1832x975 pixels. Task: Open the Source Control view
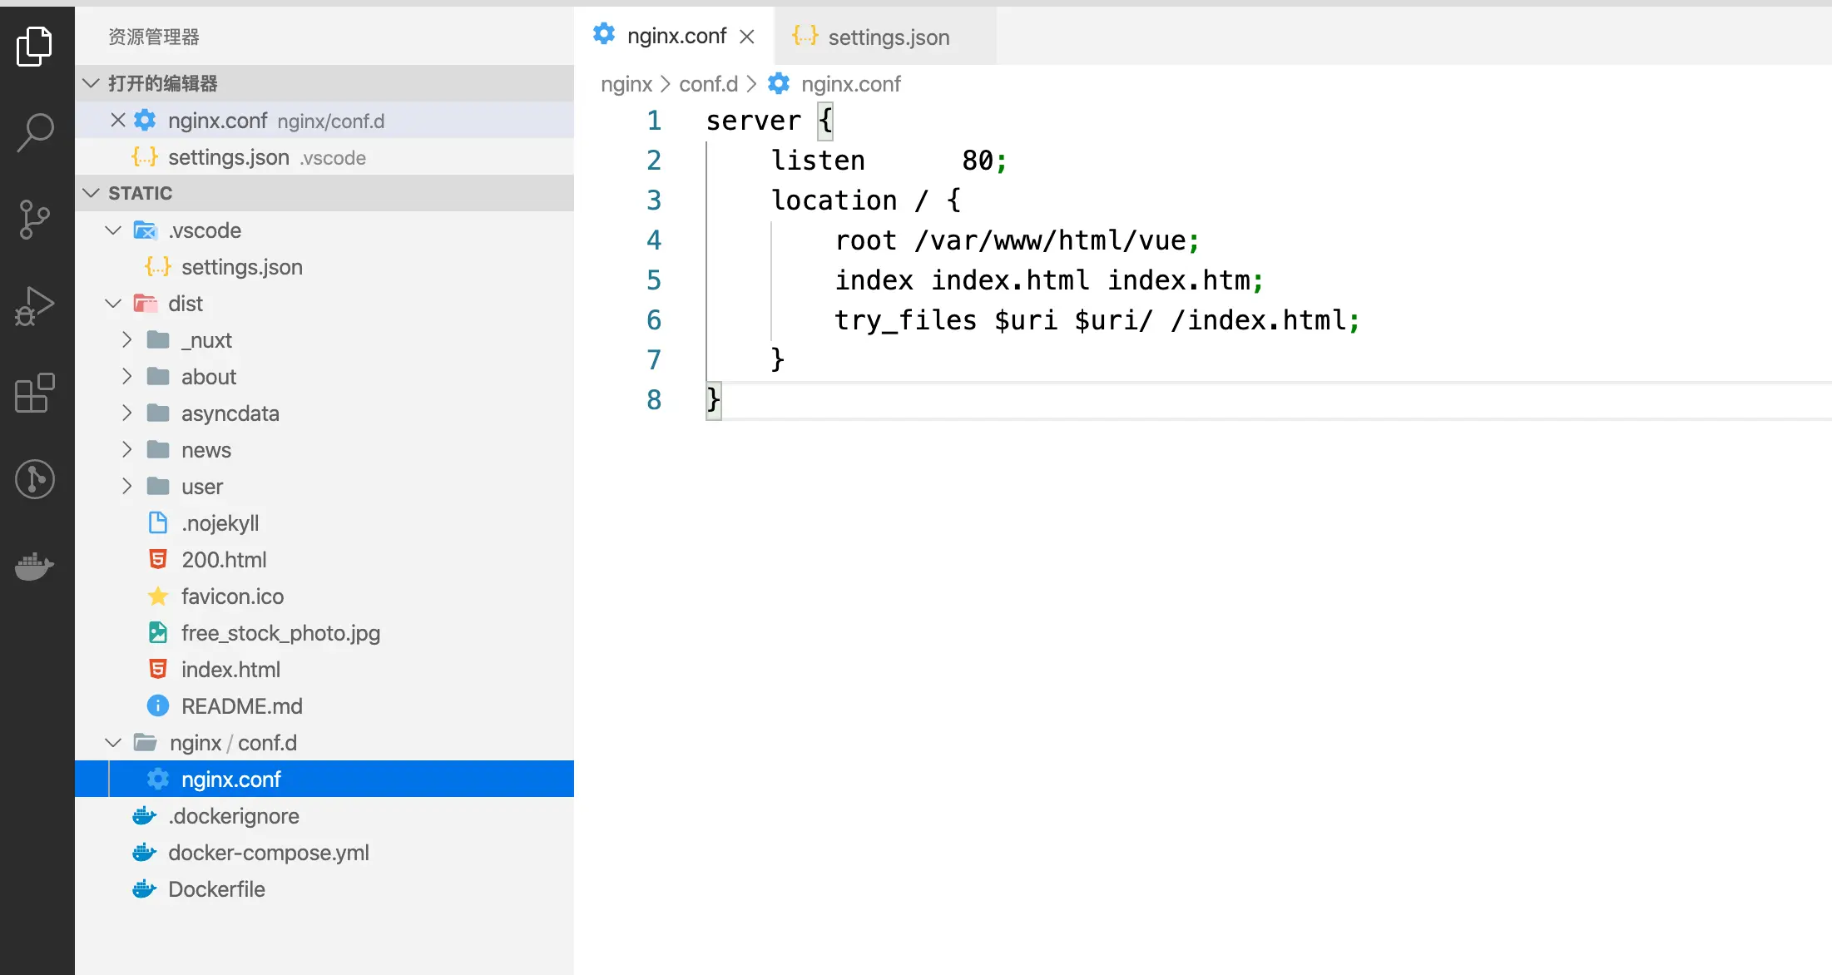(x=35, y=220)
